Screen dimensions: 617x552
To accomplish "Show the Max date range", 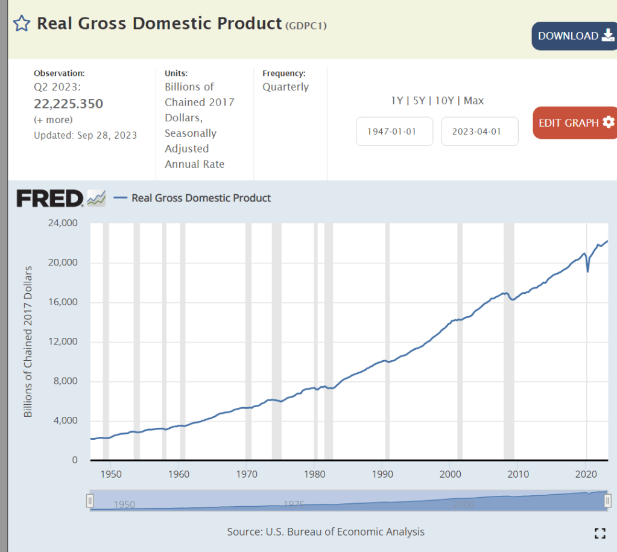I will (x=473, y=101).
